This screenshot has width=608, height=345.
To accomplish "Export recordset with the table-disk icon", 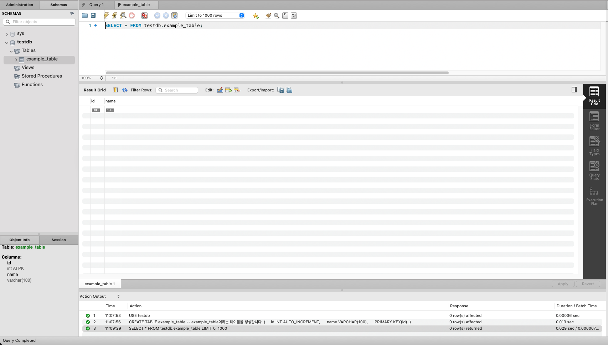I will 280,90.
